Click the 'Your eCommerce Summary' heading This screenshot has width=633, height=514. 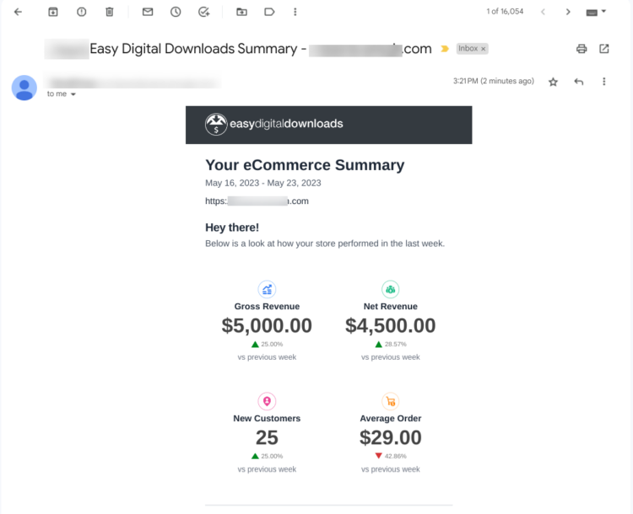[305, 165]
